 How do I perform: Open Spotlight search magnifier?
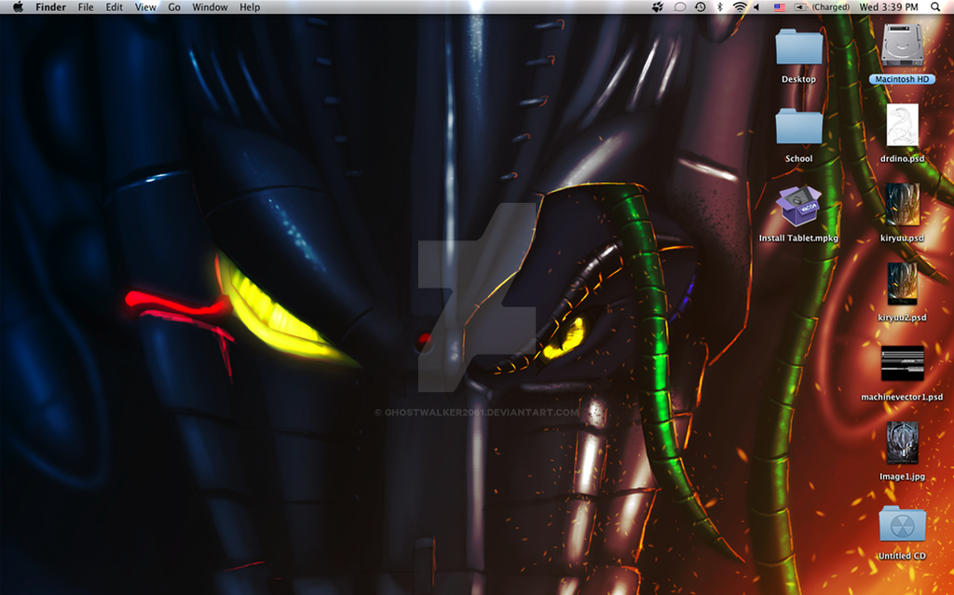coord(935,7)
